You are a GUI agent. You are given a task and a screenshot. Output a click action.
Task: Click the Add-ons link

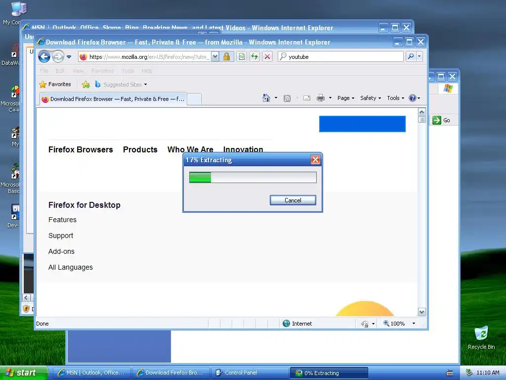coord(61,251)
